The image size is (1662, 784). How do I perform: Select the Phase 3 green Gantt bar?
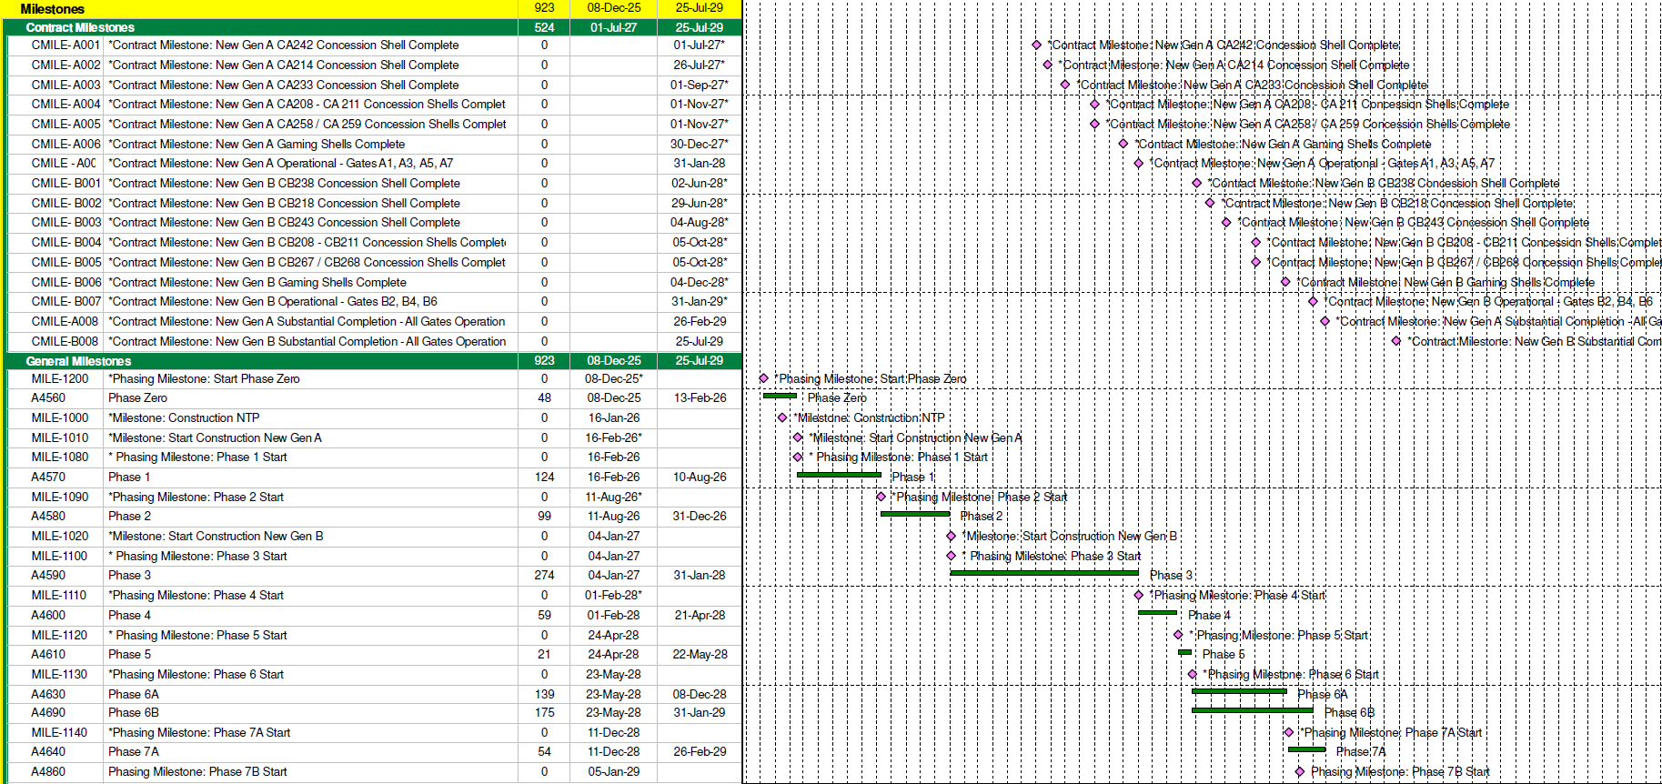1043,573
